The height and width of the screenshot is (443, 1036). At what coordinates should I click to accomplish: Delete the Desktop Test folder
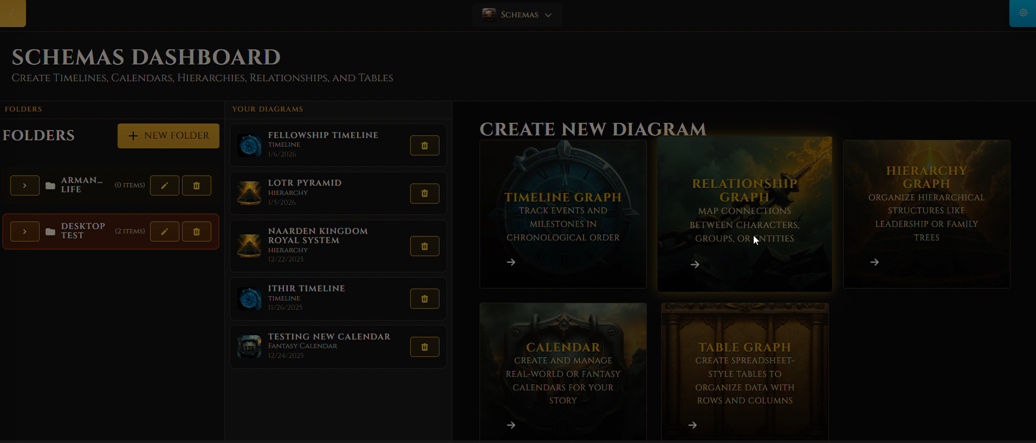click(196, 232)
